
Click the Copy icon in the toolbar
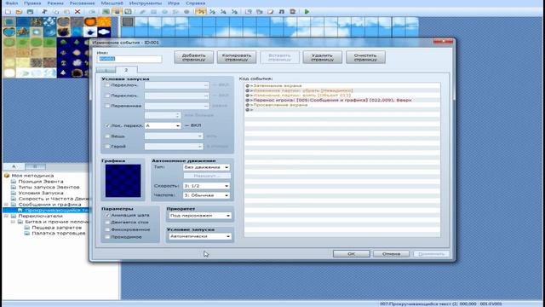pos(55,11)
